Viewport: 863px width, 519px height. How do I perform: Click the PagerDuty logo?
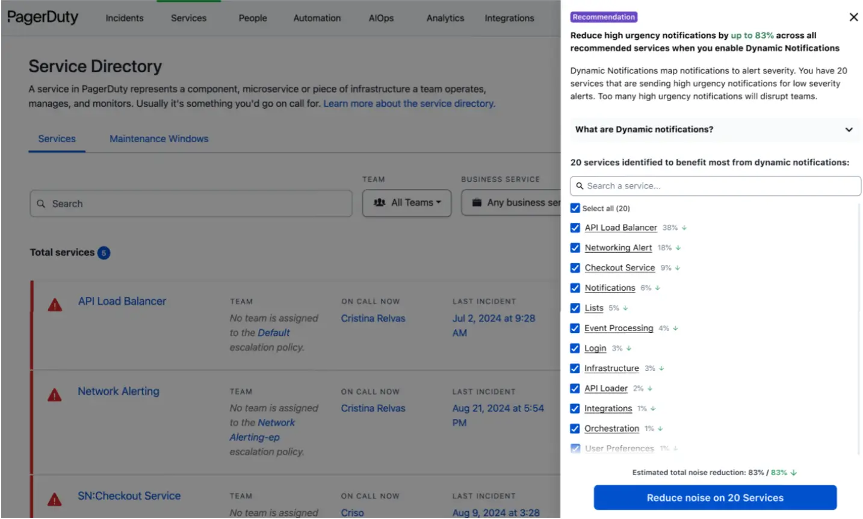(43, 17)
